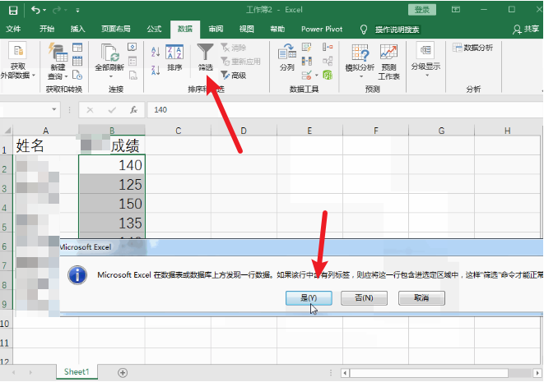Click the Remove Duplicates icon
The image size is (544, 382).
306,62
